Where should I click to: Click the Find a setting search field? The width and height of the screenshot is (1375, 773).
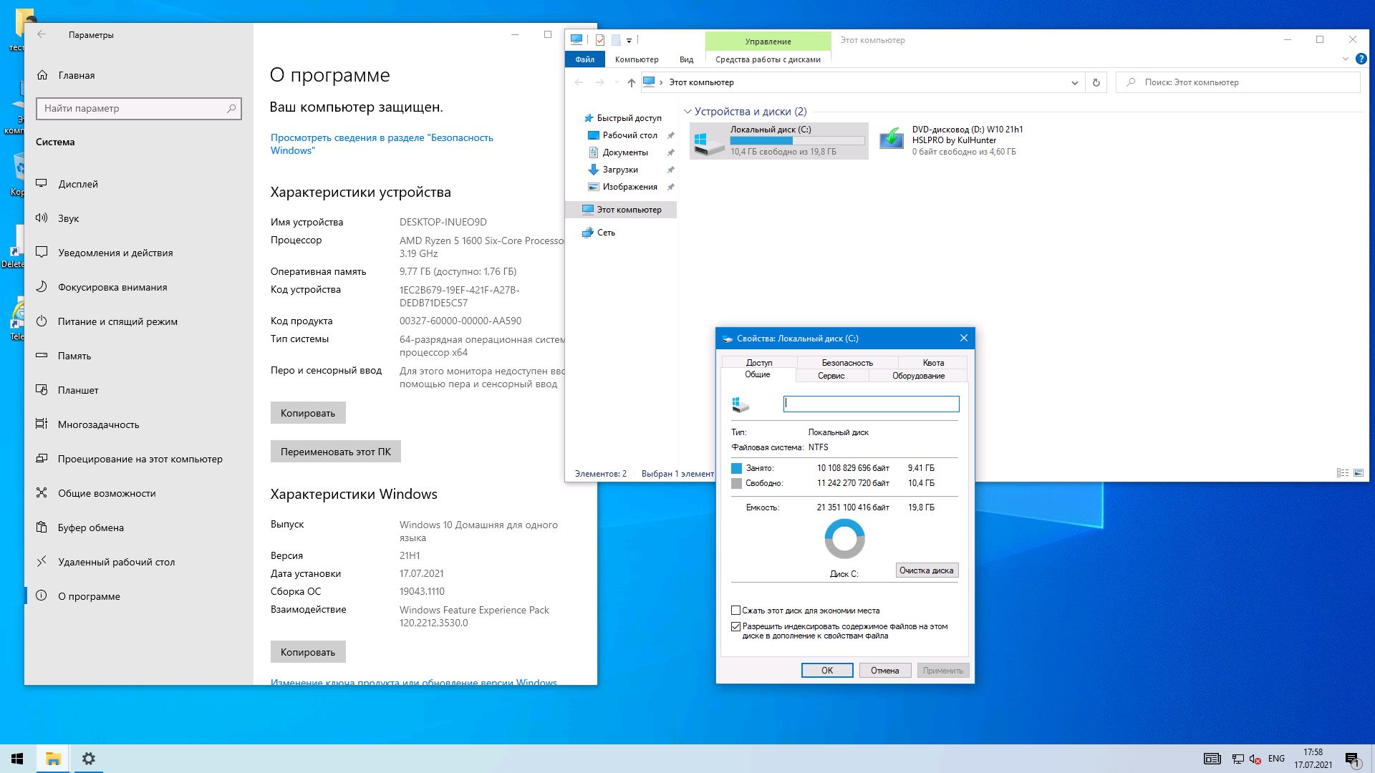(132, 109)
